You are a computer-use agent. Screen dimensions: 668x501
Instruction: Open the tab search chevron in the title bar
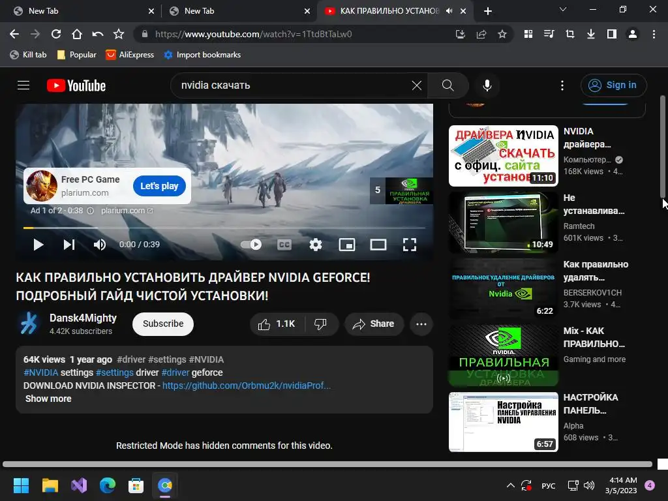click(563, 9)
